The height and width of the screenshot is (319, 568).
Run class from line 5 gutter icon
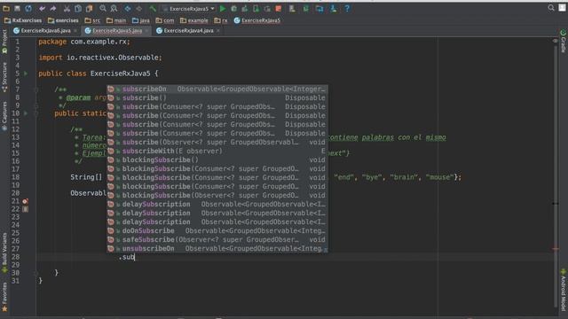(x=26, y=74)
